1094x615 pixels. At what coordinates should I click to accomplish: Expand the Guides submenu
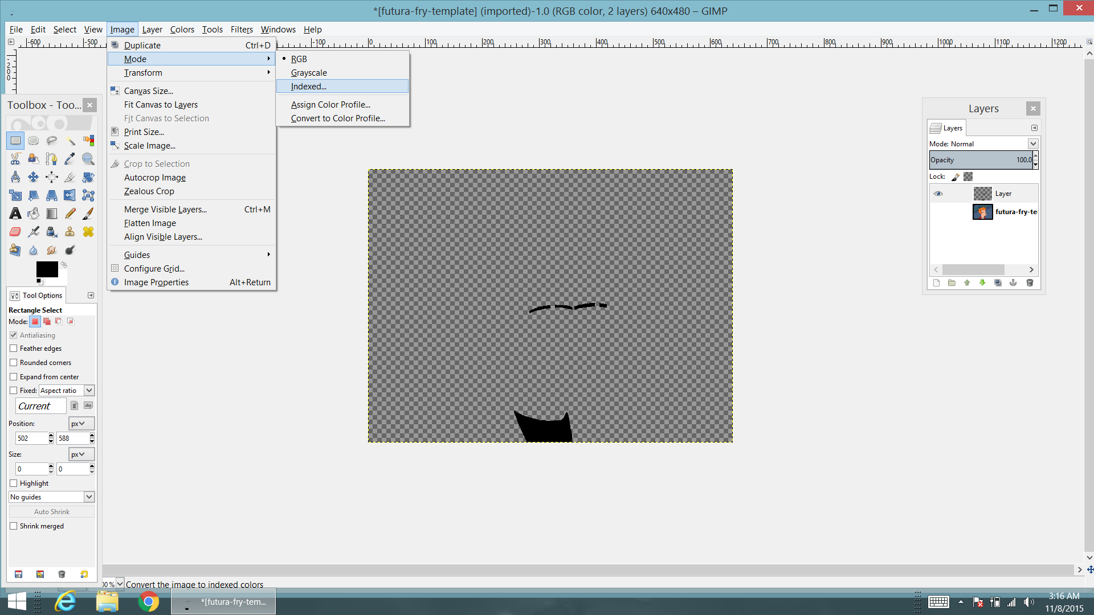point(191,255)
